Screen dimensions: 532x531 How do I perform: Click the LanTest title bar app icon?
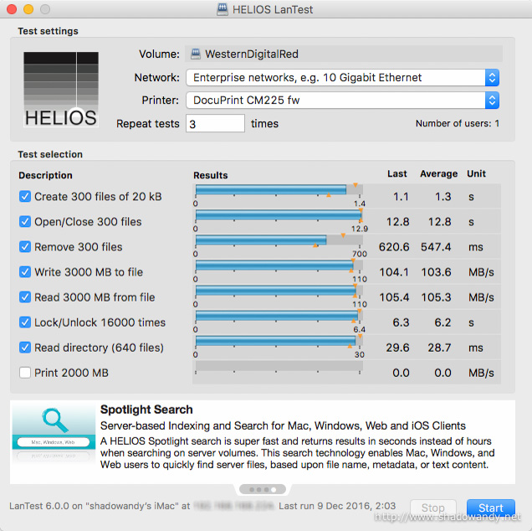click(x=223, y=9)
